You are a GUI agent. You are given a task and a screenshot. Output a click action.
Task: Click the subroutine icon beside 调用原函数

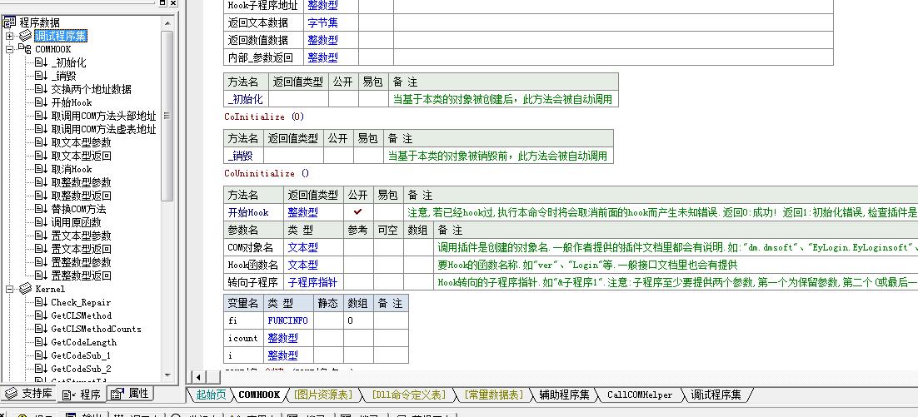[x=41, y=222]
